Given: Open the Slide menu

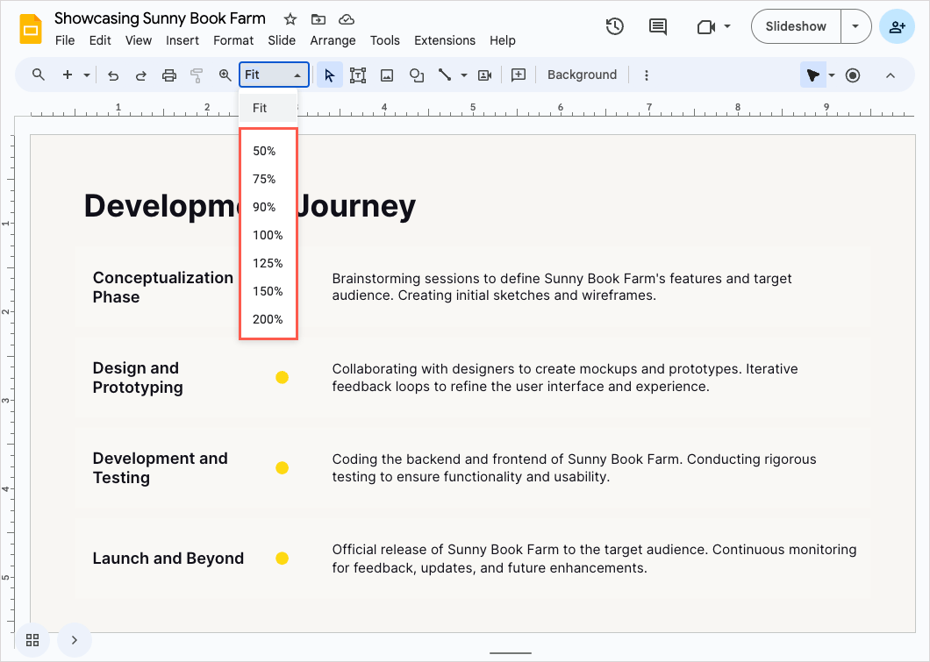Looking at the screenshot, I should (281, 40).
